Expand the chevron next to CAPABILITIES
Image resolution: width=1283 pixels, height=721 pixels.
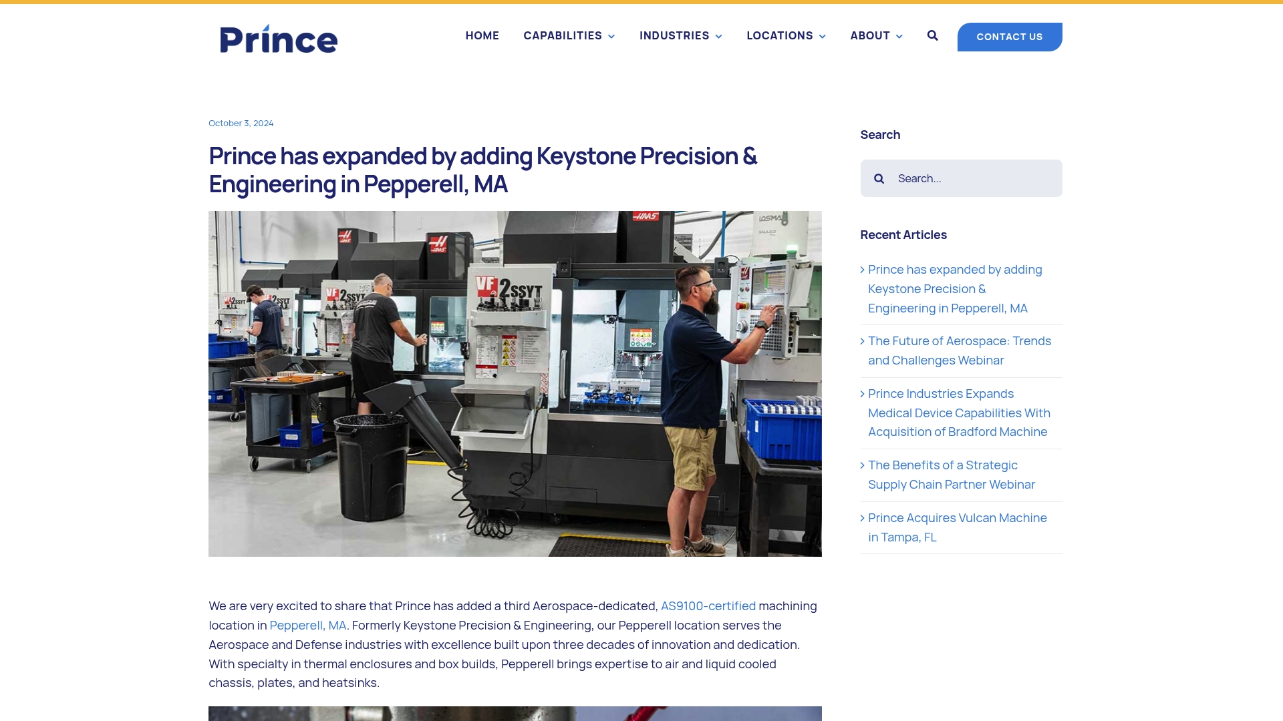611,36
